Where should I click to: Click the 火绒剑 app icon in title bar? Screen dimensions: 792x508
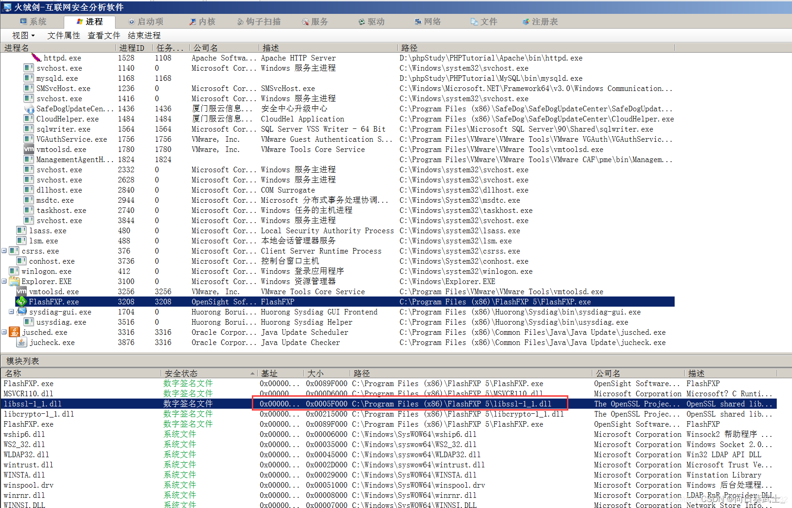pos(7,7)
